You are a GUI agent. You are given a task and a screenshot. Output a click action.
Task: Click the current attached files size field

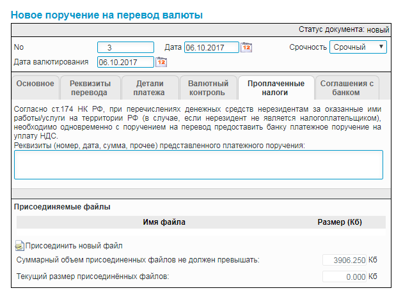point(344,276)
